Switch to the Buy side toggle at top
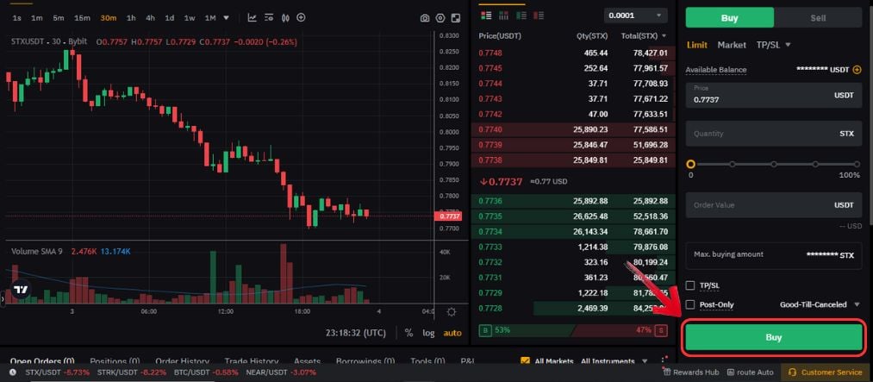 tap(729, 18)
